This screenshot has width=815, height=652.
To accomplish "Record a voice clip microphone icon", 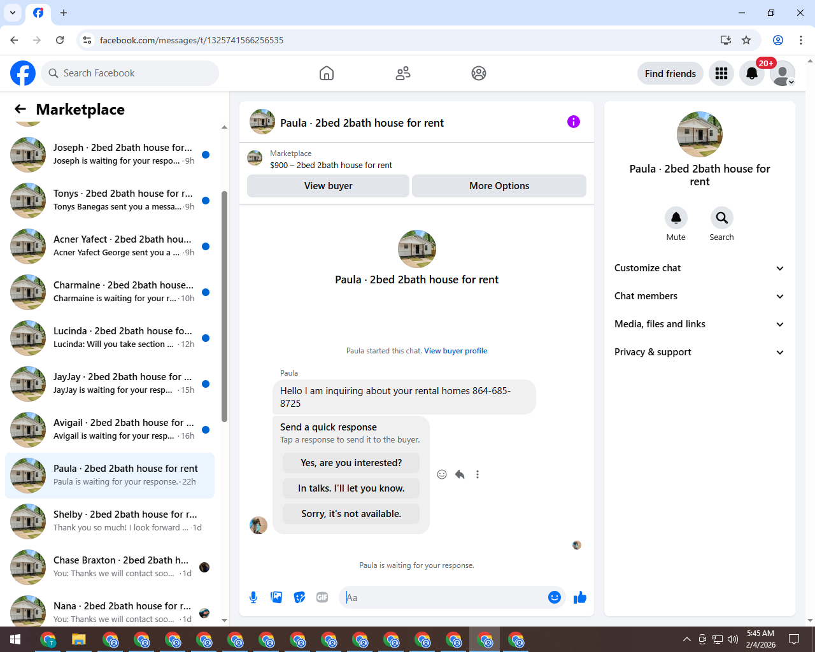I will coord(253,597).
